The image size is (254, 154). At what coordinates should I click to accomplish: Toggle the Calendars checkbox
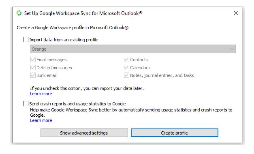pyautogui.click(x=126, y=67)
